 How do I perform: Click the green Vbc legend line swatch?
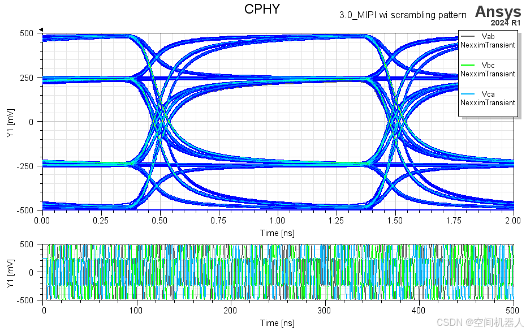(x=468, y=65)
